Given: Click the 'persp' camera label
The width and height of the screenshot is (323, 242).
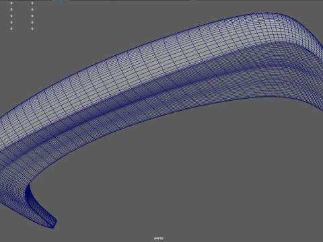Looking at the screenshot, I should (x=159, y=238).
